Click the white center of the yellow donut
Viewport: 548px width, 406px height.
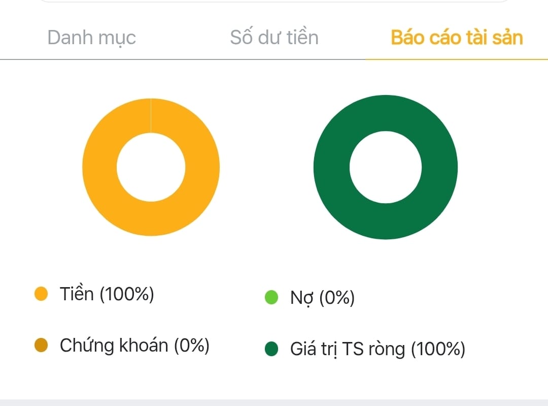[151, 167]
